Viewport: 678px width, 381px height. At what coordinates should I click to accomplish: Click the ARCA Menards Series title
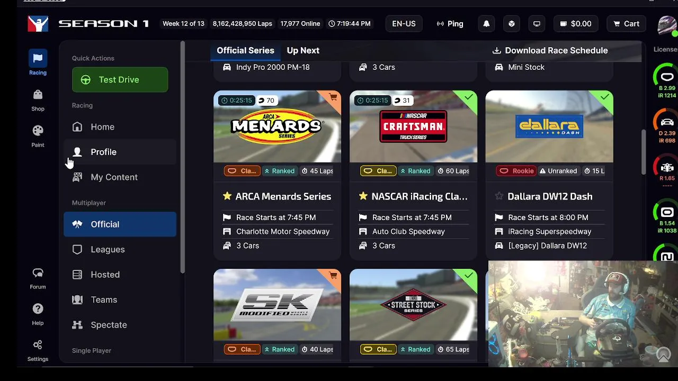[x=283, y=196]
